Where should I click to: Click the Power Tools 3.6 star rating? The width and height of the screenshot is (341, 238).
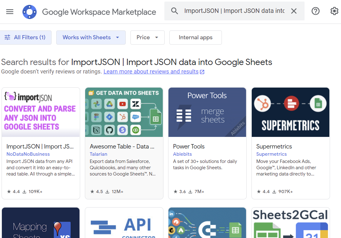(x=180, y=192)
